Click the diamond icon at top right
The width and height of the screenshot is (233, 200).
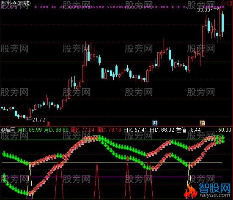(223, 3)
